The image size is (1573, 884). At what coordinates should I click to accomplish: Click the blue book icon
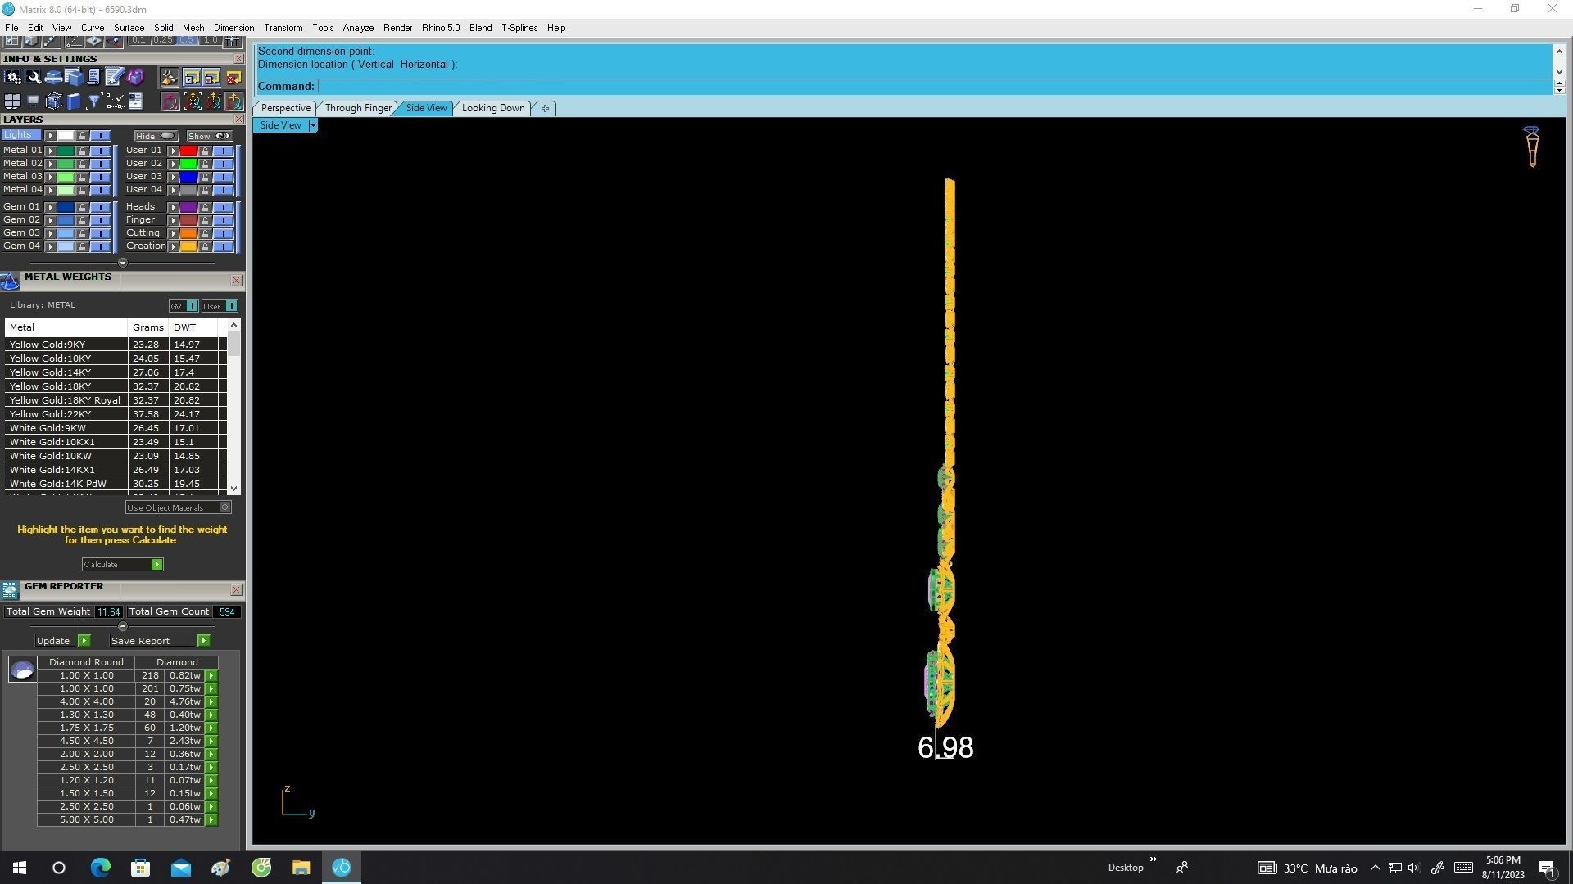pos(74,101)
